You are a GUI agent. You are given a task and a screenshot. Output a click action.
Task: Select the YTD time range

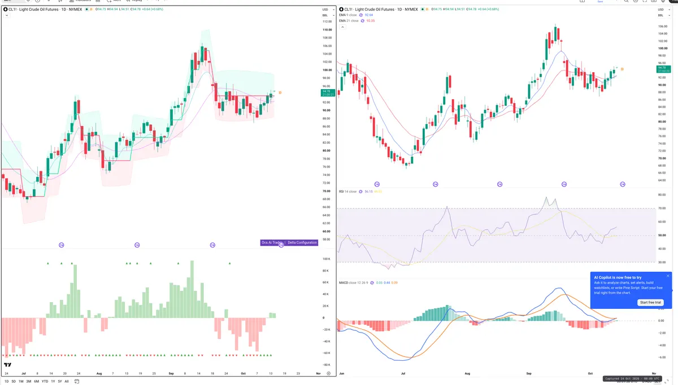point(45,382)
